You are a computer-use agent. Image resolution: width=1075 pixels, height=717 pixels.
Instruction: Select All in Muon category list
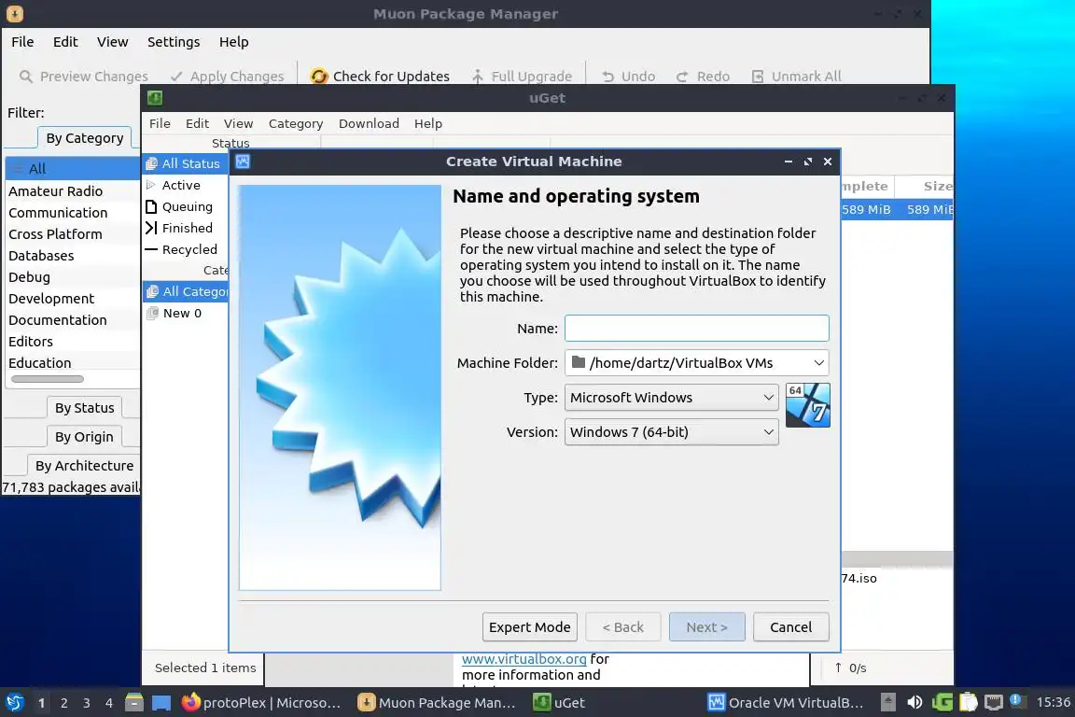tap(73, 169)
